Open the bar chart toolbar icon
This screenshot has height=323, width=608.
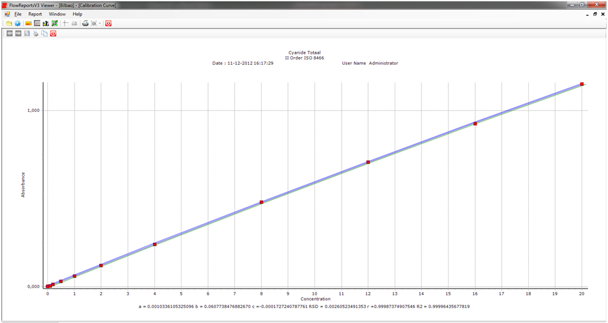[x=46, y=23]
